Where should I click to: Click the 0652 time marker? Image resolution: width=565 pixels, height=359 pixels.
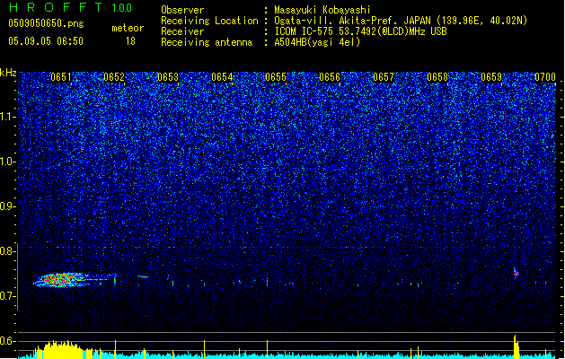point(114,77)
